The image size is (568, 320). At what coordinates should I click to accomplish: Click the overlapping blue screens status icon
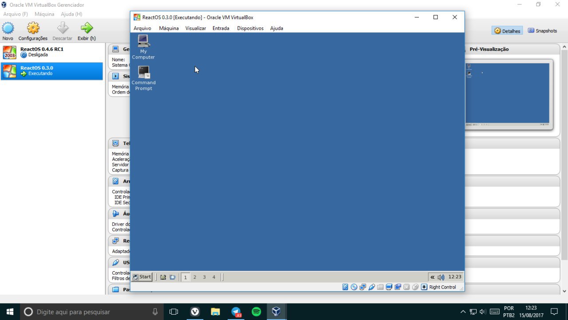point(398,287)
